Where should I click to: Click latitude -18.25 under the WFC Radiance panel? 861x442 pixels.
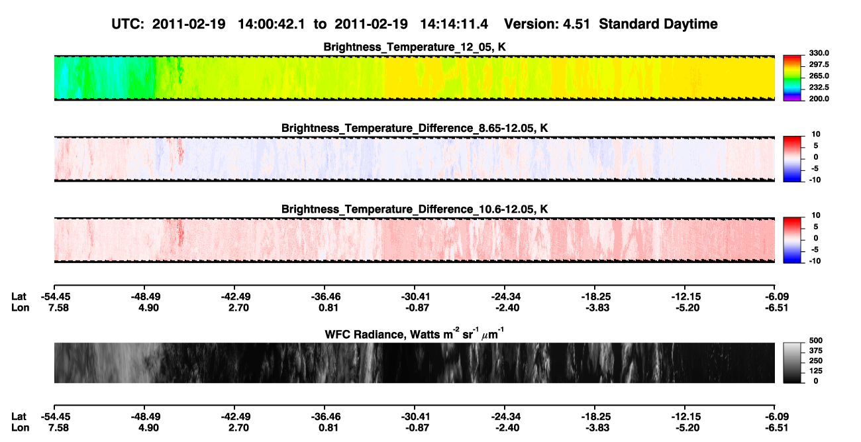click(x=595, y=416)
